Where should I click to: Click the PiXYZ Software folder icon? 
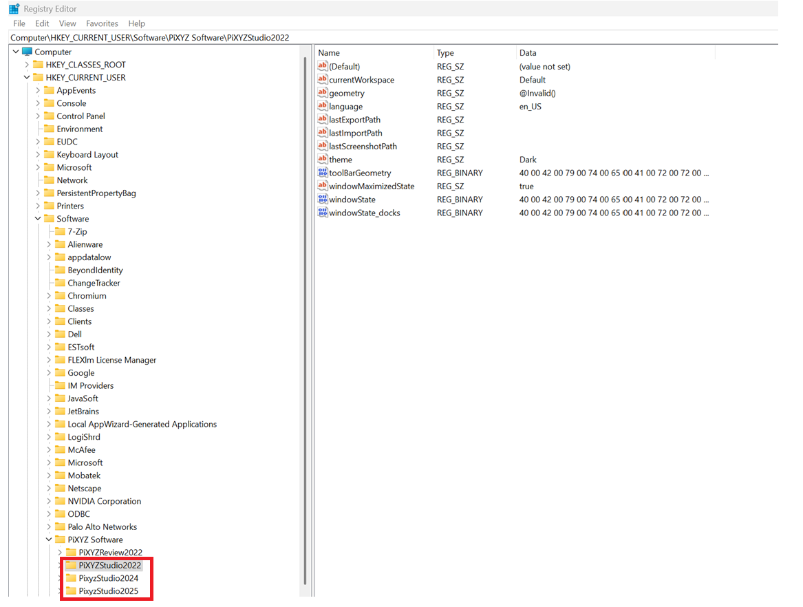pos(60,540)
